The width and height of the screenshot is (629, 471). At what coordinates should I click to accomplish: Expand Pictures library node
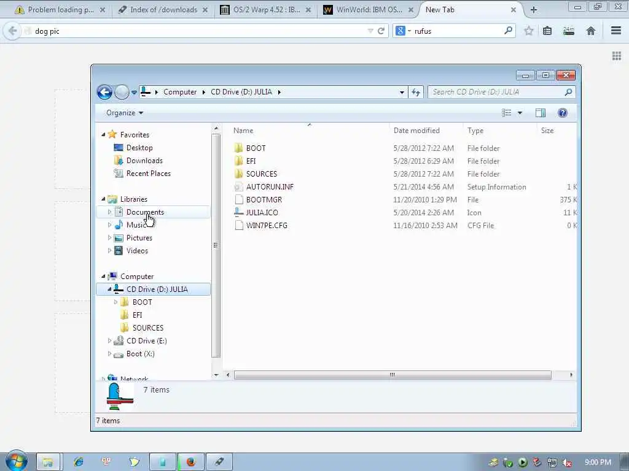(x=109, y=238)
